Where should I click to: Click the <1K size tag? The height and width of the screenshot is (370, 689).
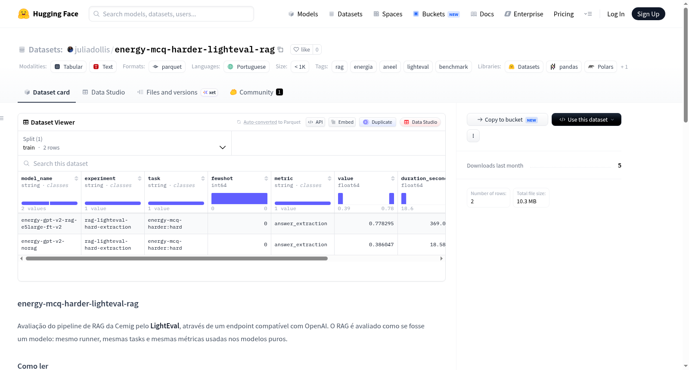point(300,67)
